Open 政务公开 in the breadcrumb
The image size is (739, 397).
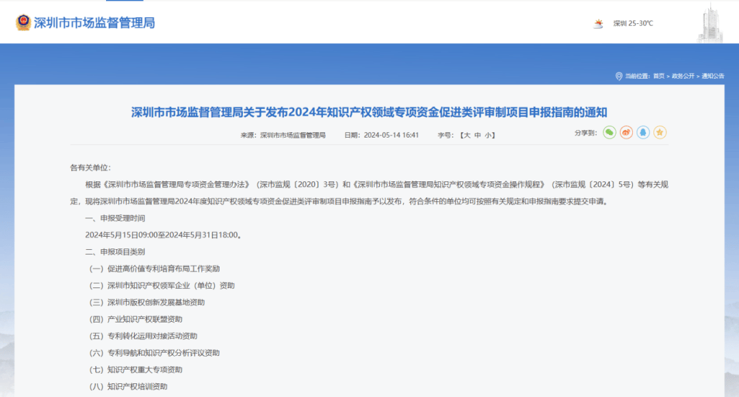(683, 76)
